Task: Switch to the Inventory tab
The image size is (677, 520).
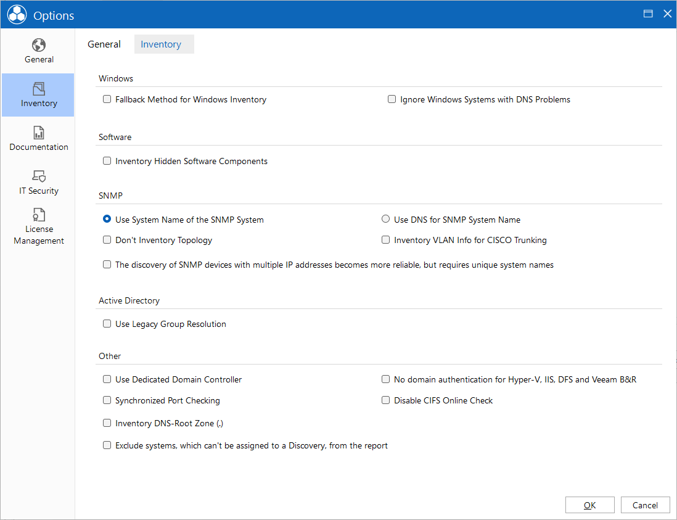Action: pyautogui.click(x=164, y=44)
